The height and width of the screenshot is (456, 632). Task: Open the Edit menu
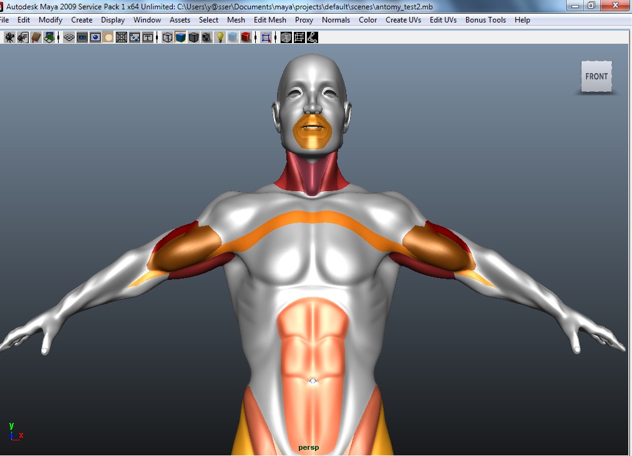23,20
